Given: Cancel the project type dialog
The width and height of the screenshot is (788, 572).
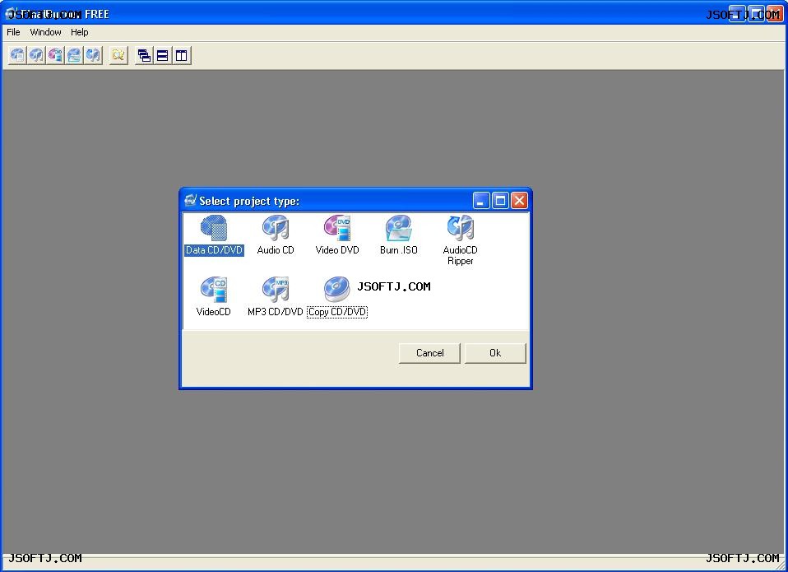Looking at the screenshot, I should point(429,353).
